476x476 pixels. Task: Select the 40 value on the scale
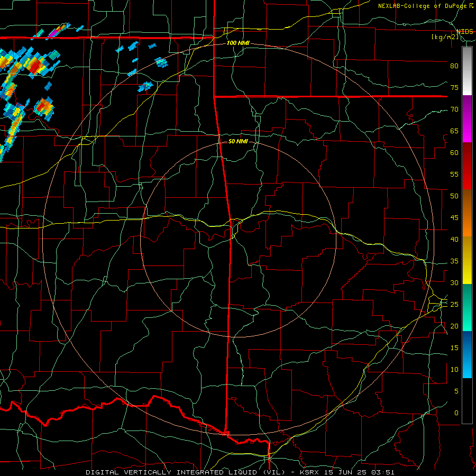(454, 239)
